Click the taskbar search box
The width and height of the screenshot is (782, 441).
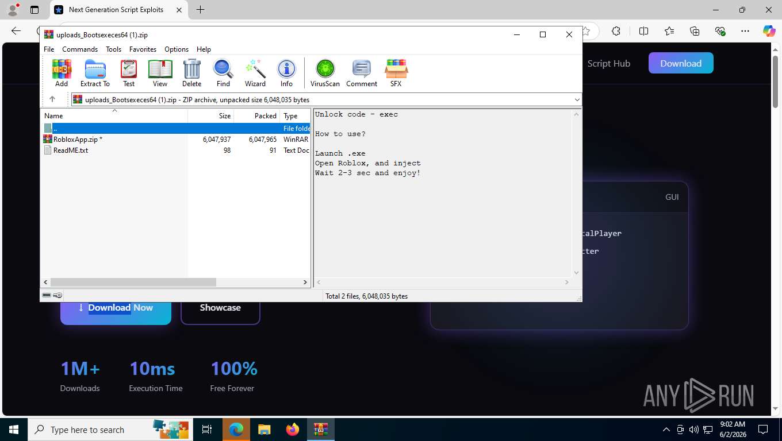pos(110,430)
